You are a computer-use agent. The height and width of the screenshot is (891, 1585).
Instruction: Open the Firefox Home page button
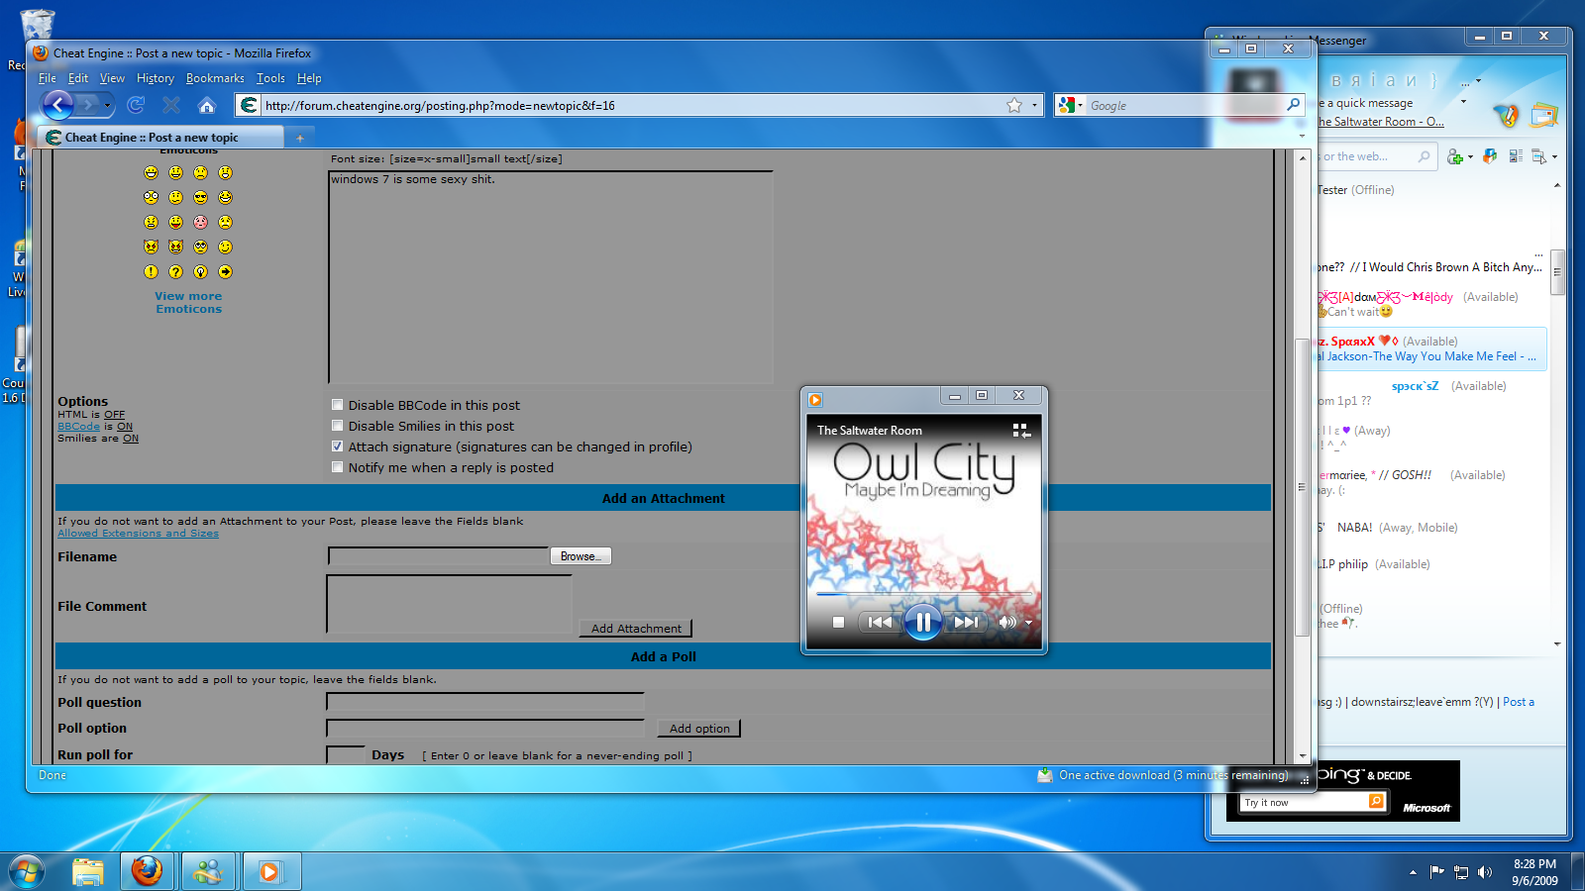click(x=207, y=105)
